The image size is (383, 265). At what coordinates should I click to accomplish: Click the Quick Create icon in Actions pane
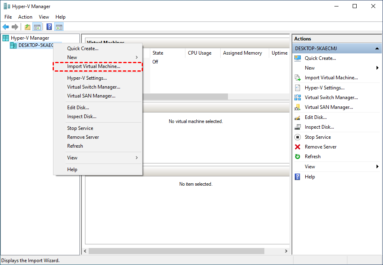(x=298, y=58)
